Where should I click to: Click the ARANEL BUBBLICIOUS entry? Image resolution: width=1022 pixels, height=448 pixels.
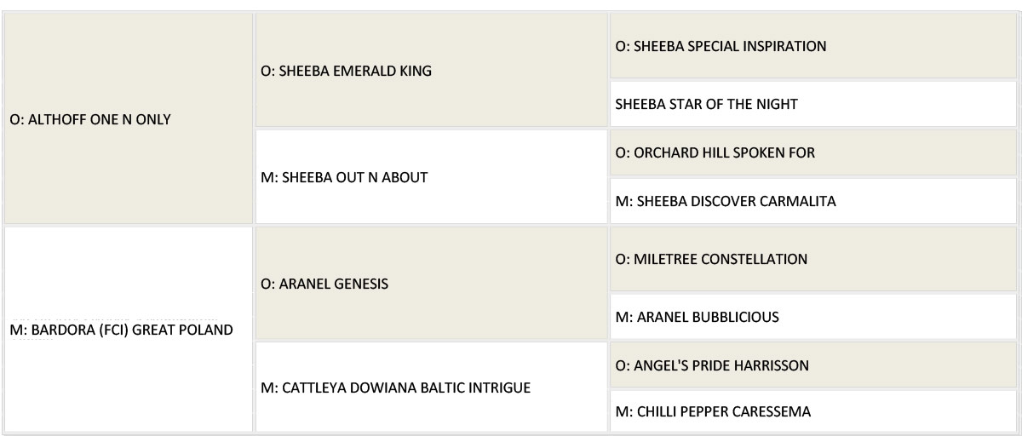[x=696, y=317]
